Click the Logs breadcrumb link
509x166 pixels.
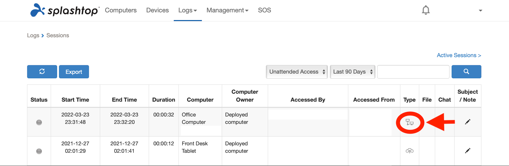tap(33, 35)
